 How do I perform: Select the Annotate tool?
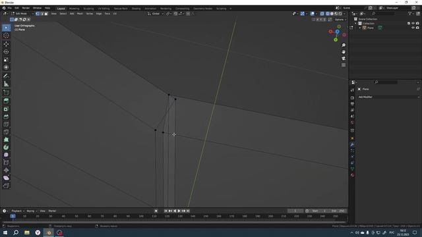(6, 76)
